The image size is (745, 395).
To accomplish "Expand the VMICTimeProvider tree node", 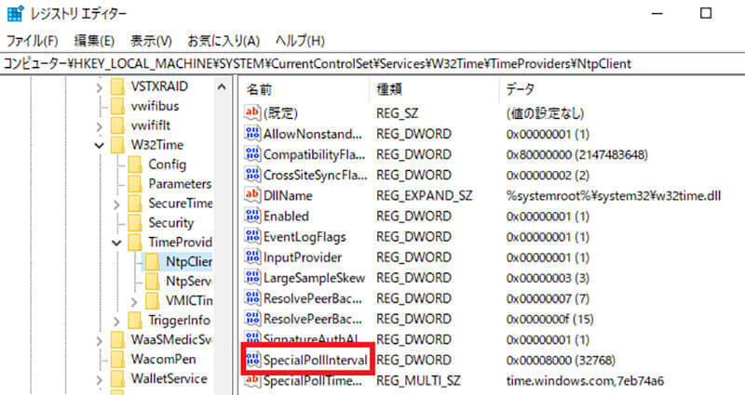I will (x=134, y=301).
